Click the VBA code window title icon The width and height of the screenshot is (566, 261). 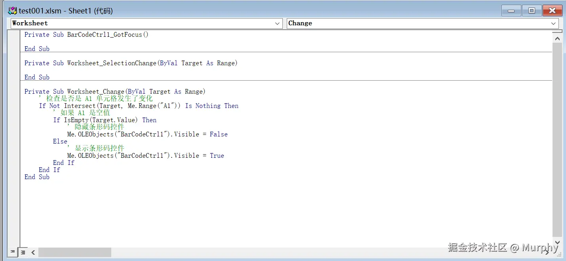(x=13, y=11)
